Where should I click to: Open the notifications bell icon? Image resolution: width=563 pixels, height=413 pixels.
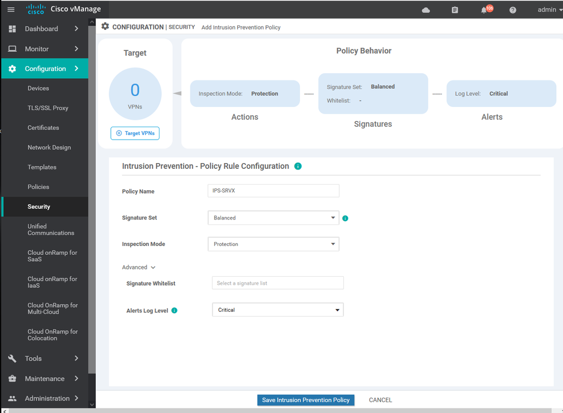tap(484, 10)
